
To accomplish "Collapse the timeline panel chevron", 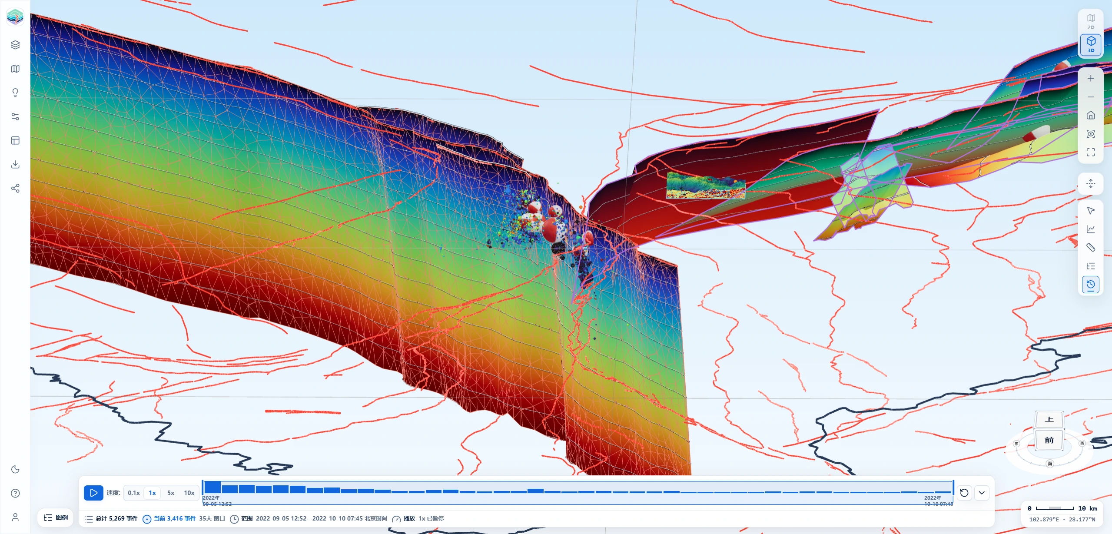I will [982, 493].
